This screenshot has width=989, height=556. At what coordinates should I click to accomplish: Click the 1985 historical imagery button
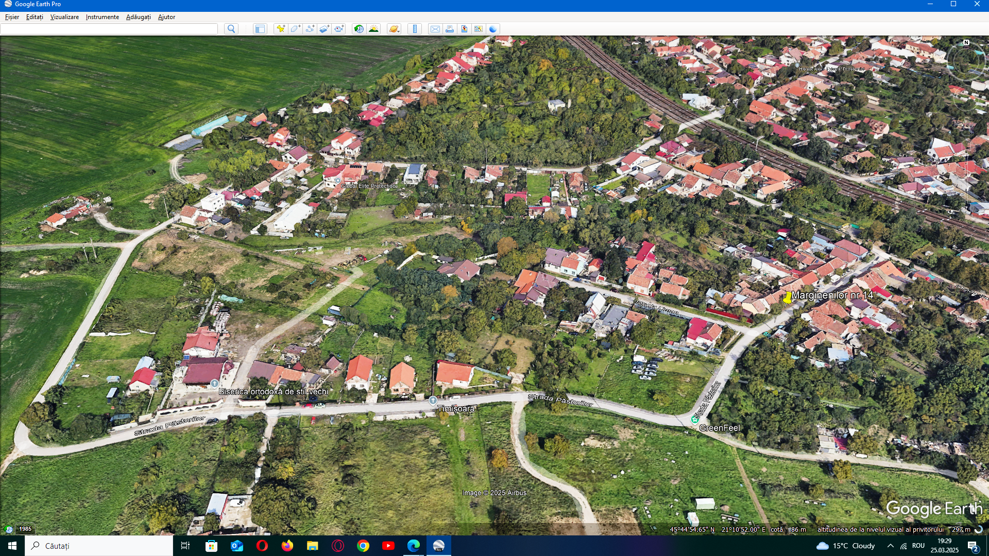point(25,529)
